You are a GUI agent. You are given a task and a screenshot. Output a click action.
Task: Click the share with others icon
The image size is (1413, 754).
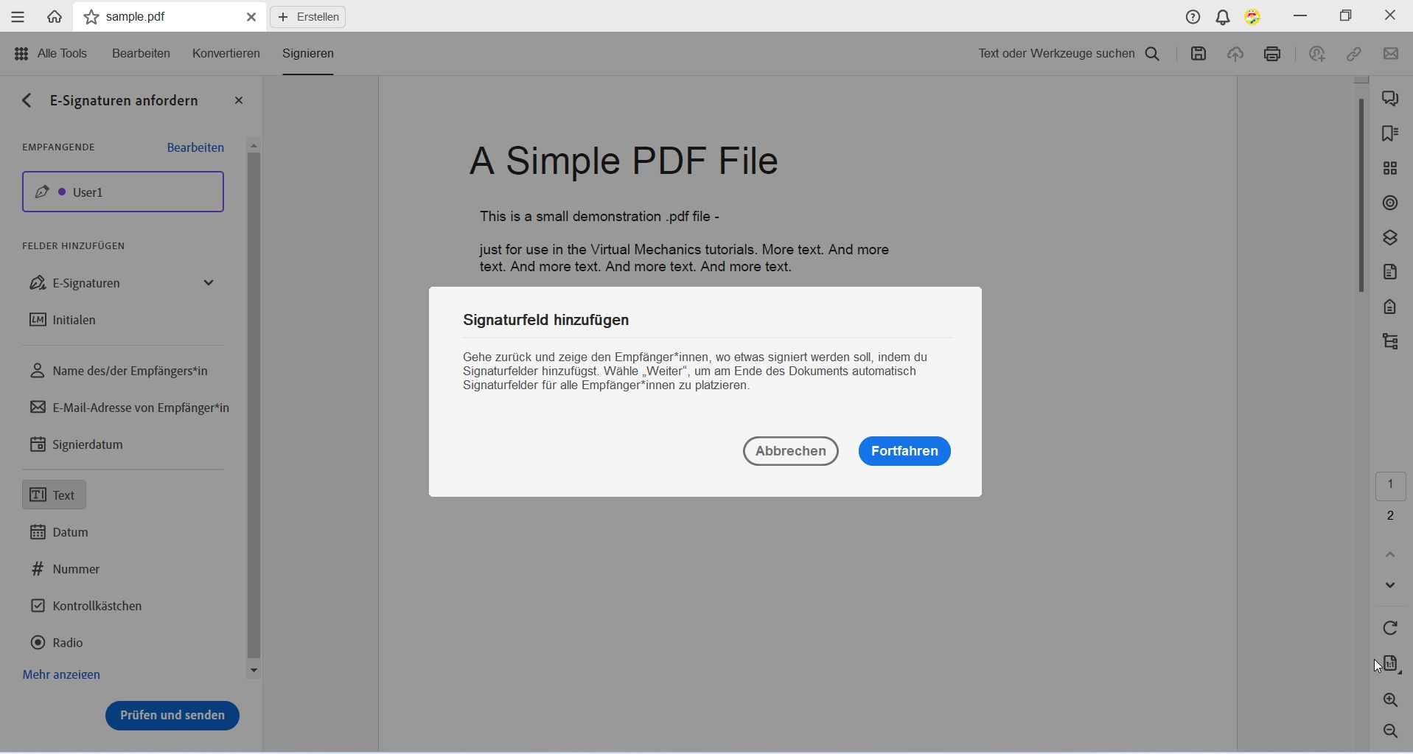(x=1317, y=54)
